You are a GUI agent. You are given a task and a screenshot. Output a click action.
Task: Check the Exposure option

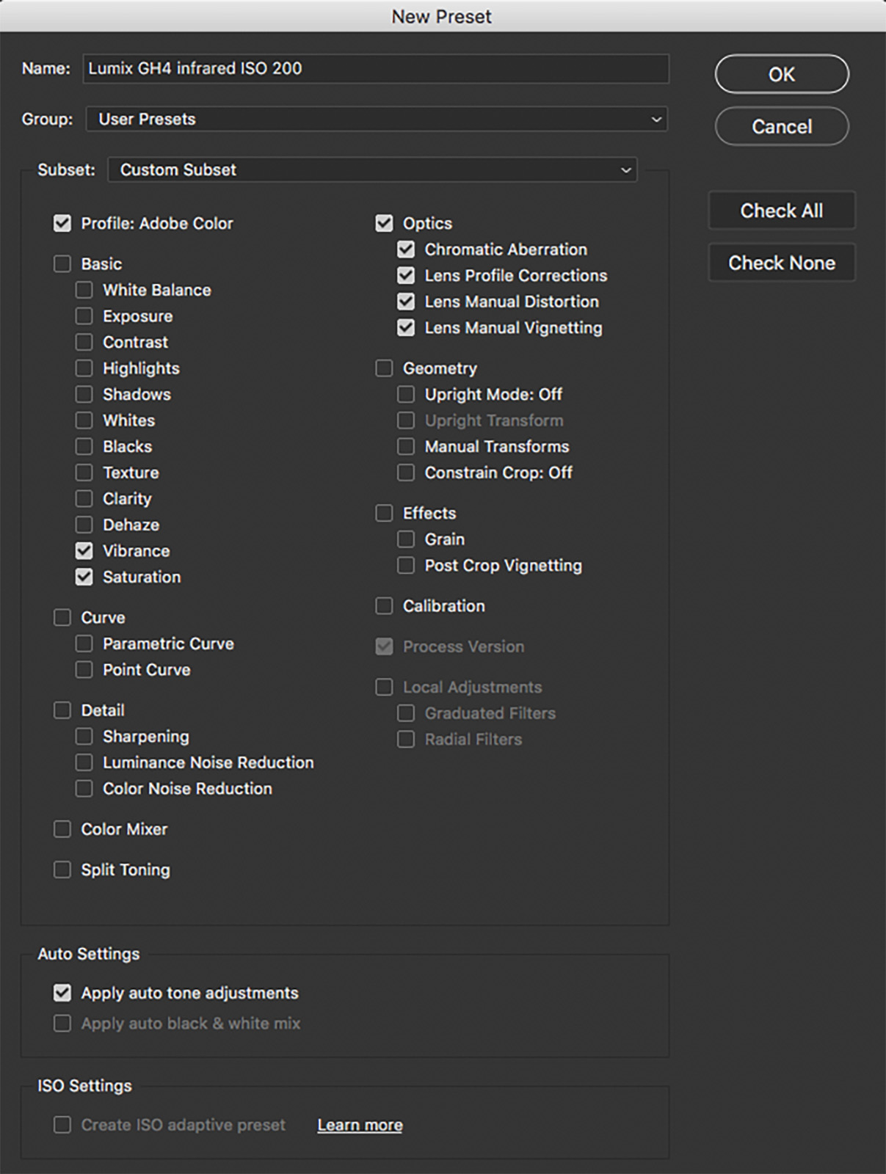point(84,316)
